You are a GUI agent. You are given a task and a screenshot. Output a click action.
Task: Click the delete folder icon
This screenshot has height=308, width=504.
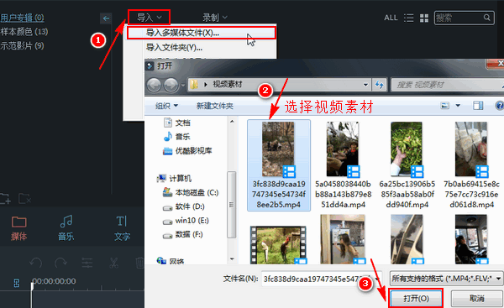[x=24, y=199]
